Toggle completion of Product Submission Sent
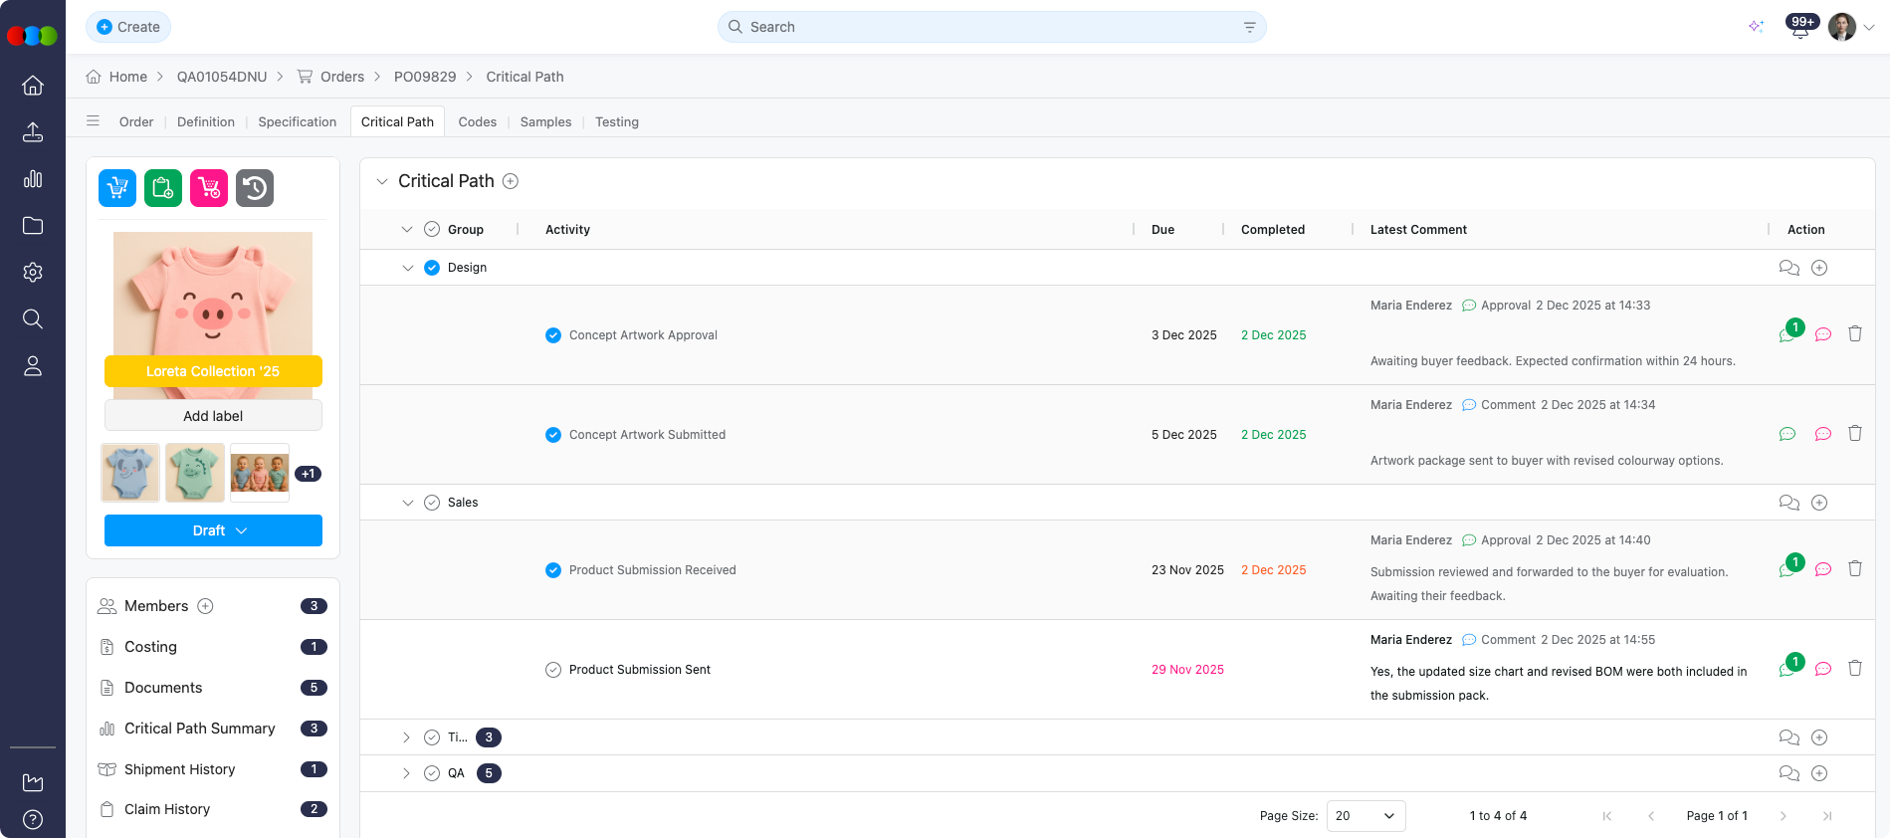Image resolution: width=1890 pixels, height=838 pixels. (553, 670)
